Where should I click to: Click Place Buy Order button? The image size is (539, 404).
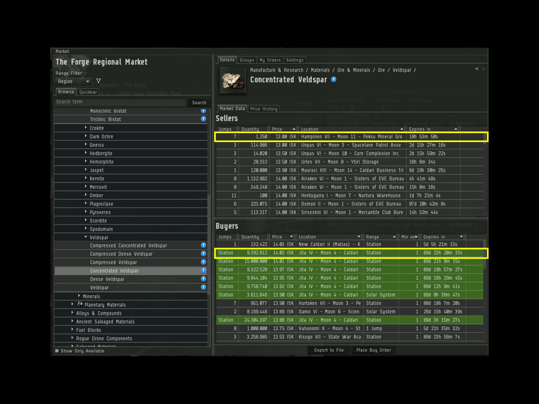373,350
